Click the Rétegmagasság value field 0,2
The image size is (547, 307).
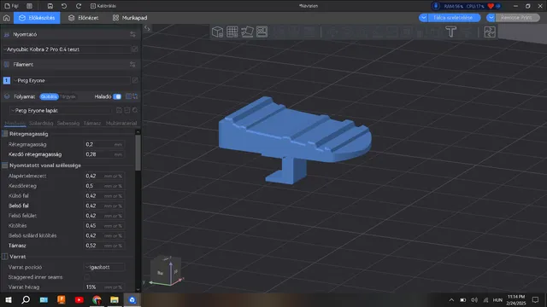[104, 144]
